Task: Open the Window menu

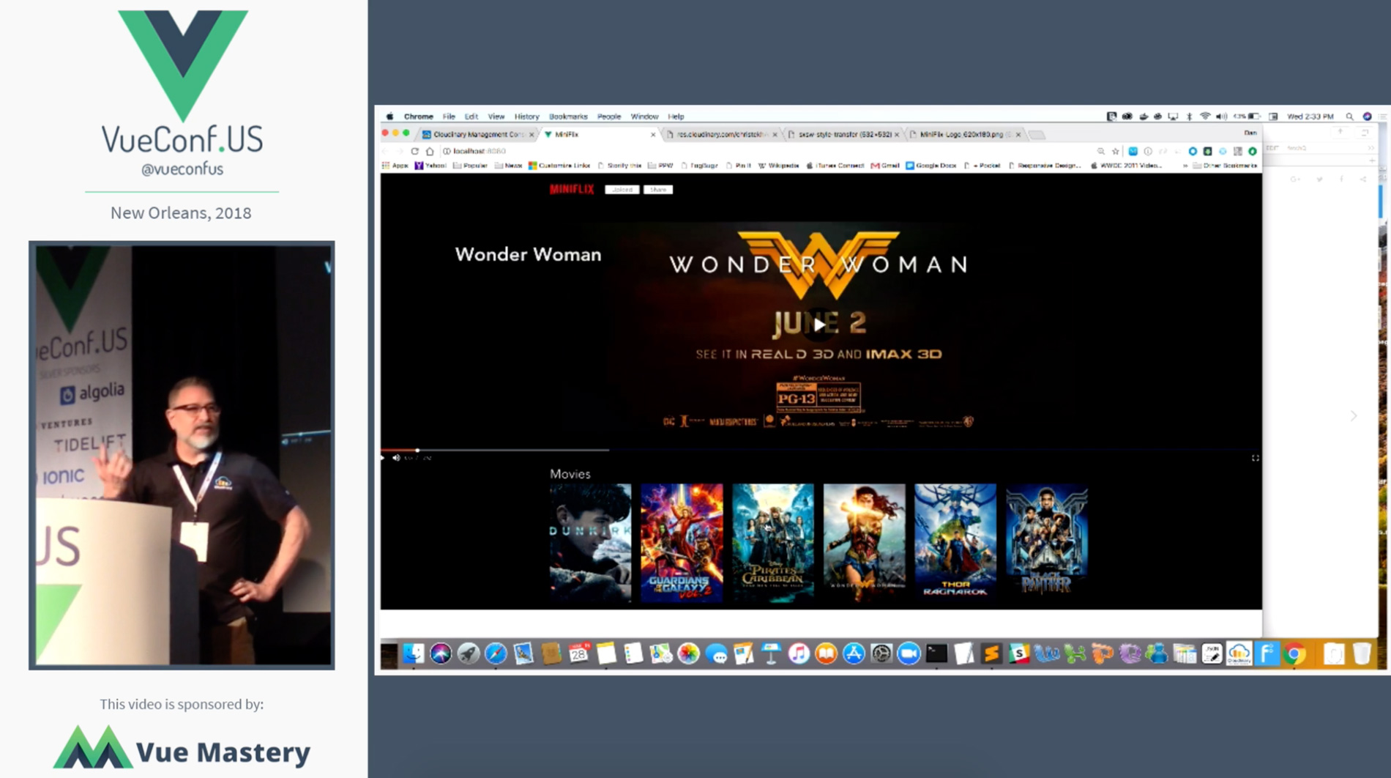Action: click(644, 116)
